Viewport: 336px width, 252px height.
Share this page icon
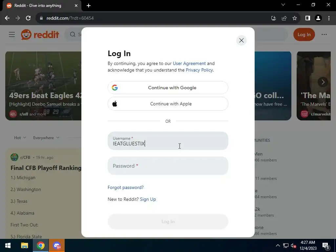click(x=284, y=18)
